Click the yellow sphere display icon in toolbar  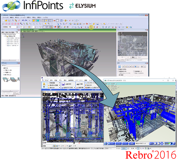point(34,21)
